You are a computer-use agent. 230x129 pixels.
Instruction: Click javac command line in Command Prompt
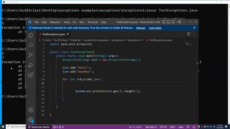[100, 10]
